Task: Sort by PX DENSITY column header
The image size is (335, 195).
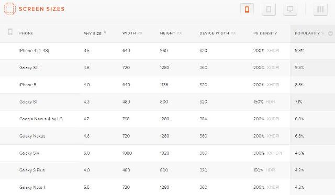Action: tap(265, 33)
